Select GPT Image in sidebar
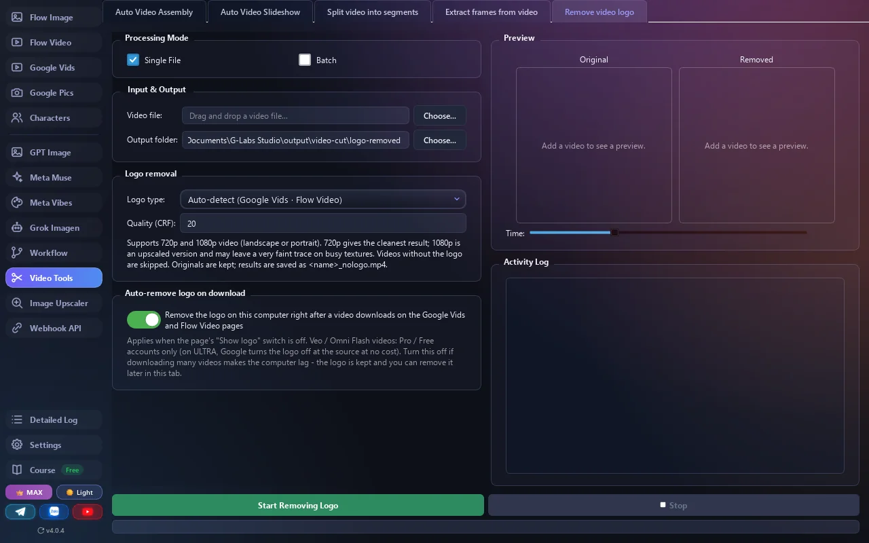869x543 pixels. pos(54,153)
